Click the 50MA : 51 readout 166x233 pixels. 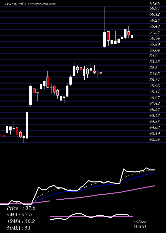19,228
